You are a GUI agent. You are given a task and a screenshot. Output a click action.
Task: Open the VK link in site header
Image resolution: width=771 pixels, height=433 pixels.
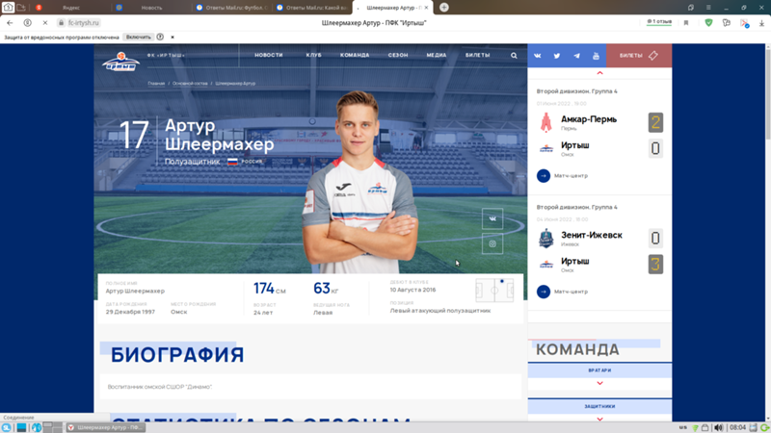coord(538,56)
